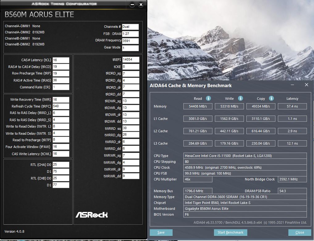Click the tRDWR_sg value field
314x241 pixels.
point(131,101)
